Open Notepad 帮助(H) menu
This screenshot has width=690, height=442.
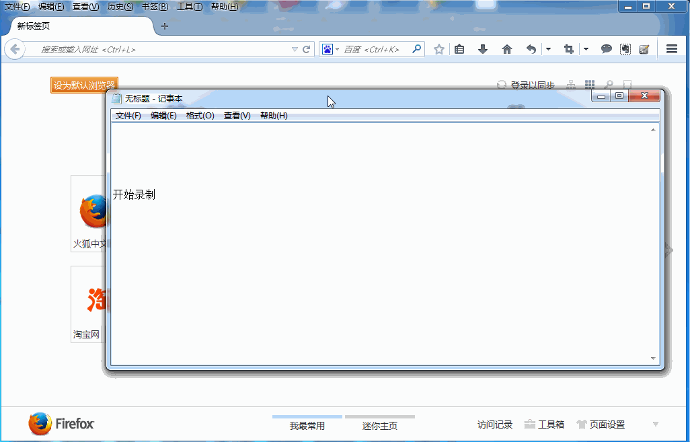click(274, 115)
